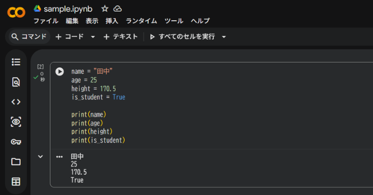Click the code line print(is_student)

(98, 141)
